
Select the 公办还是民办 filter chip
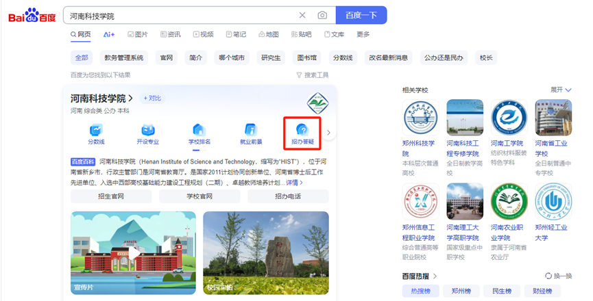point(444,57)
